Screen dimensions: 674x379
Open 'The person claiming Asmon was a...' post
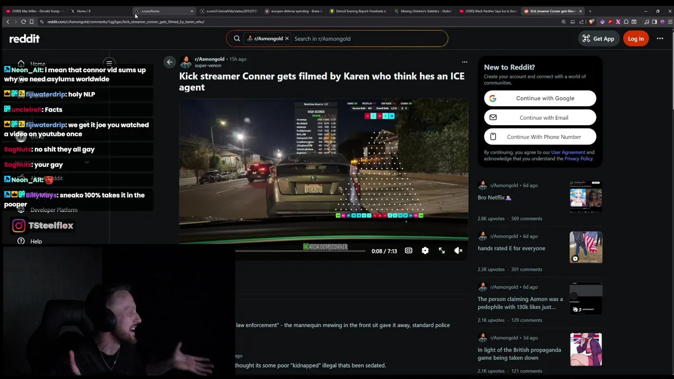click(520, 303)
